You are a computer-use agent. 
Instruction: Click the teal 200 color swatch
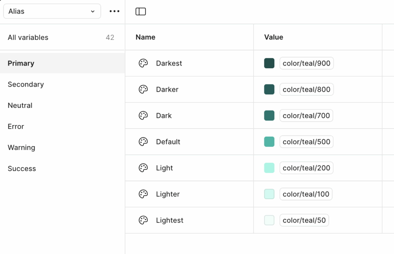269,168
